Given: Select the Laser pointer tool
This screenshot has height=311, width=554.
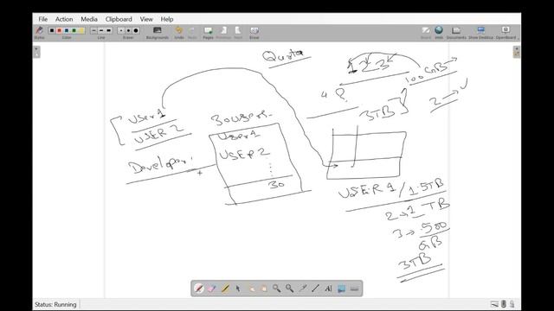Looking at the screenshot, I should [x=302, y=289].
